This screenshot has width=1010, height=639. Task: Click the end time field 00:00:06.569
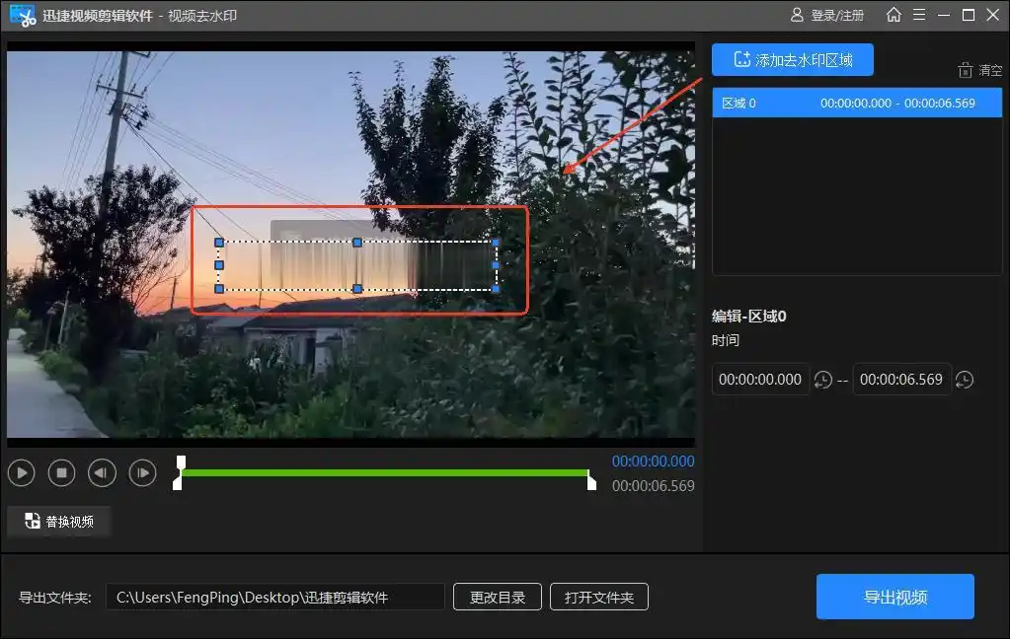pos(901,379)
